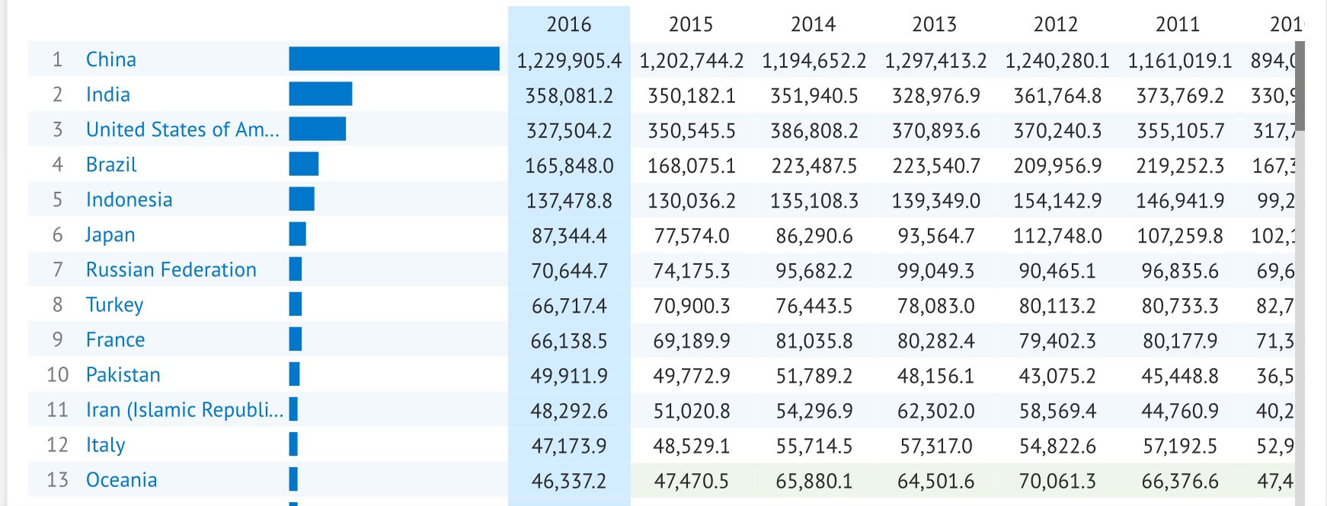The width and height of the screenshot is (1327, 506).
Task: Click Brazil's 2014 value 223,487.5
Action: tap(814, 166)
